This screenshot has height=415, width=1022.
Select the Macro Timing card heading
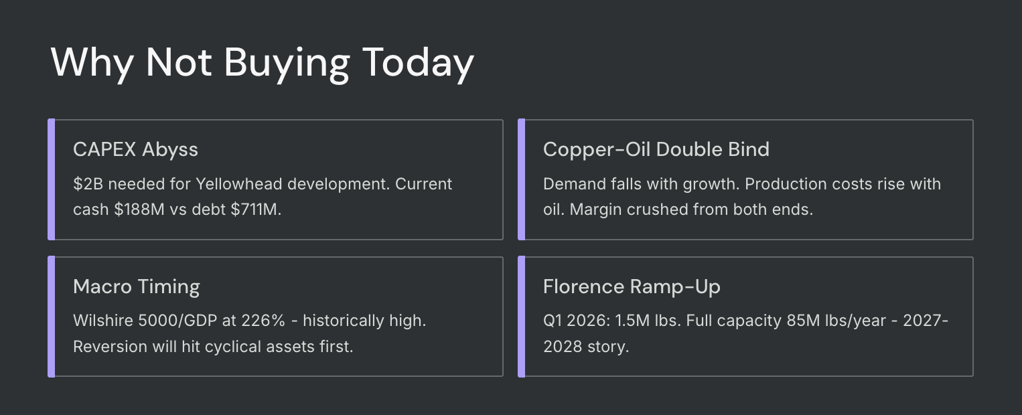tap(137, 286)
